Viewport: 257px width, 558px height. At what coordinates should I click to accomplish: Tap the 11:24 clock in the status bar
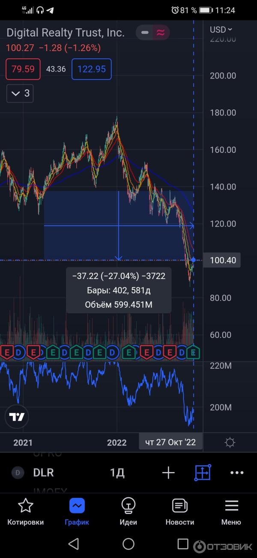[x=226, y=10]
